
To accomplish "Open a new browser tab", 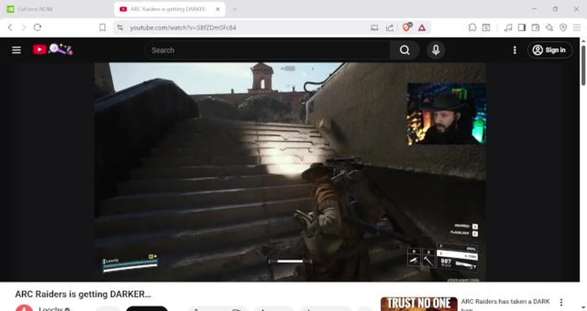I will 234,9.
